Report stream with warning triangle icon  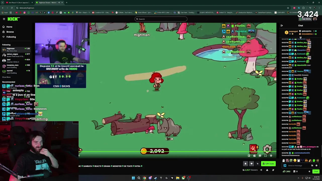point(267,170)
